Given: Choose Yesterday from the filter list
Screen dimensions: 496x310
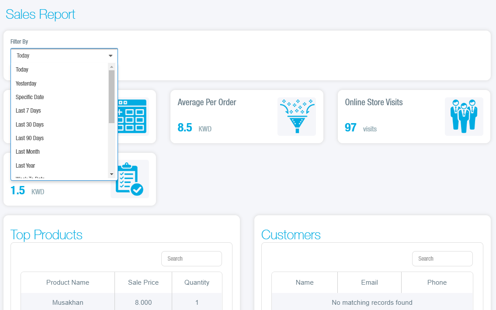Looking at the screenshot, I should pos(59,83).
